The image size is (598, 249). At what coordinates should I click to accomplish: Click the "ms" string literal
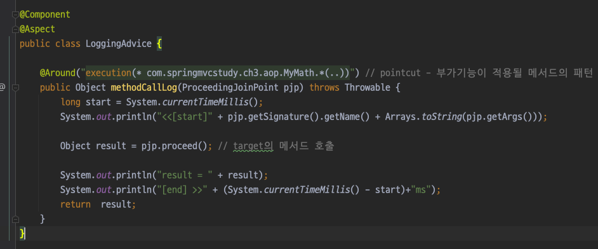[421, 190]
